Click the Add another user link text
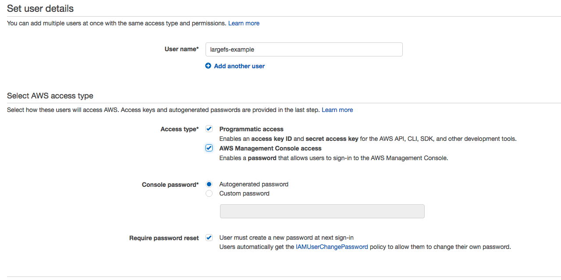Viewport: 561px width, 280px height. pyautogui.click(x=239, y=66)
